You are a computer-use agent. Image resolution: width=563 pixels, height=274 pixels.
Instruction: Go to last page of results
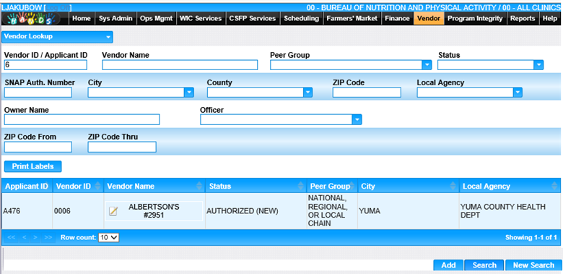[x=48, y=237]
